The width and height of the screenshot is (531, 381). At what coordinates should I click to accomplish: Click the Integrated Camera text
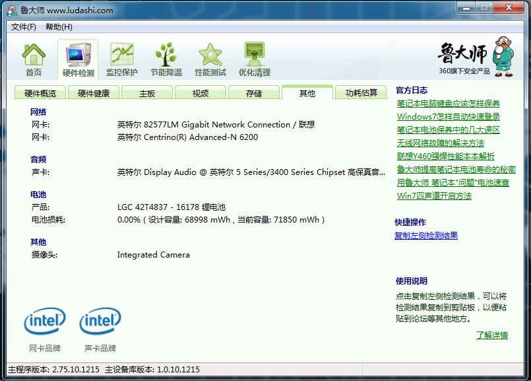pos(154,255)
